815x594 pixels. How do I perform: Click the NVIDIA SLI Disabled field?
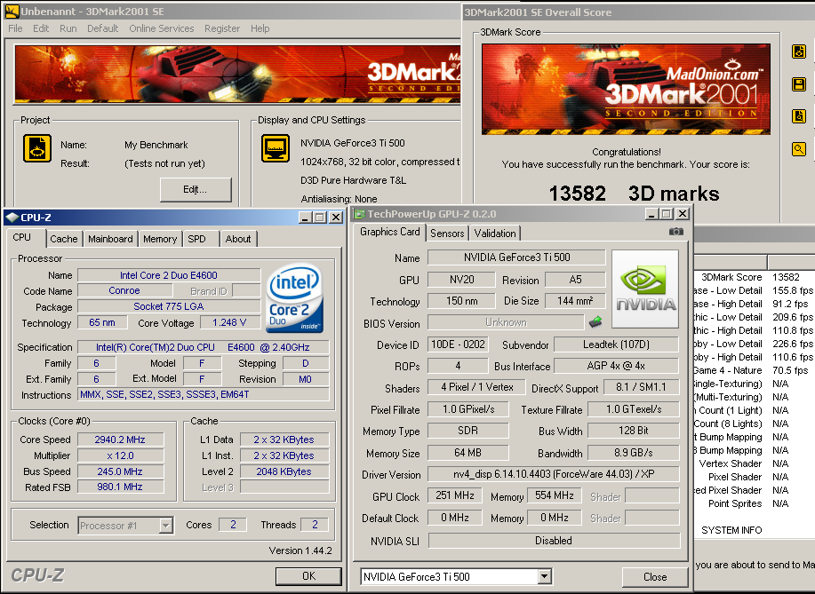tap(554, 541)
